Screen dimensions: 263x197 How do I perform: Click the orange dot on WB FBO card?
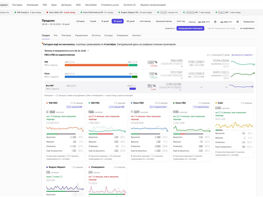pyautogui.click(x=47, y=103)
